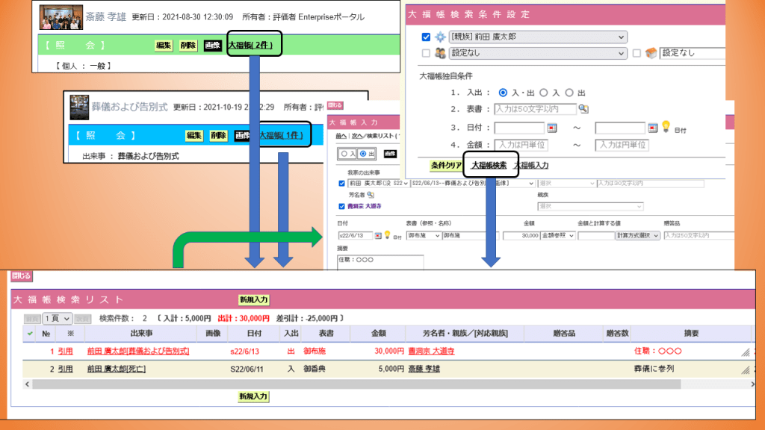Click the gear icon beside [親族] 前田 廣太郎
765x430 pixels.
pyautogui.click(x=440, y=37)
